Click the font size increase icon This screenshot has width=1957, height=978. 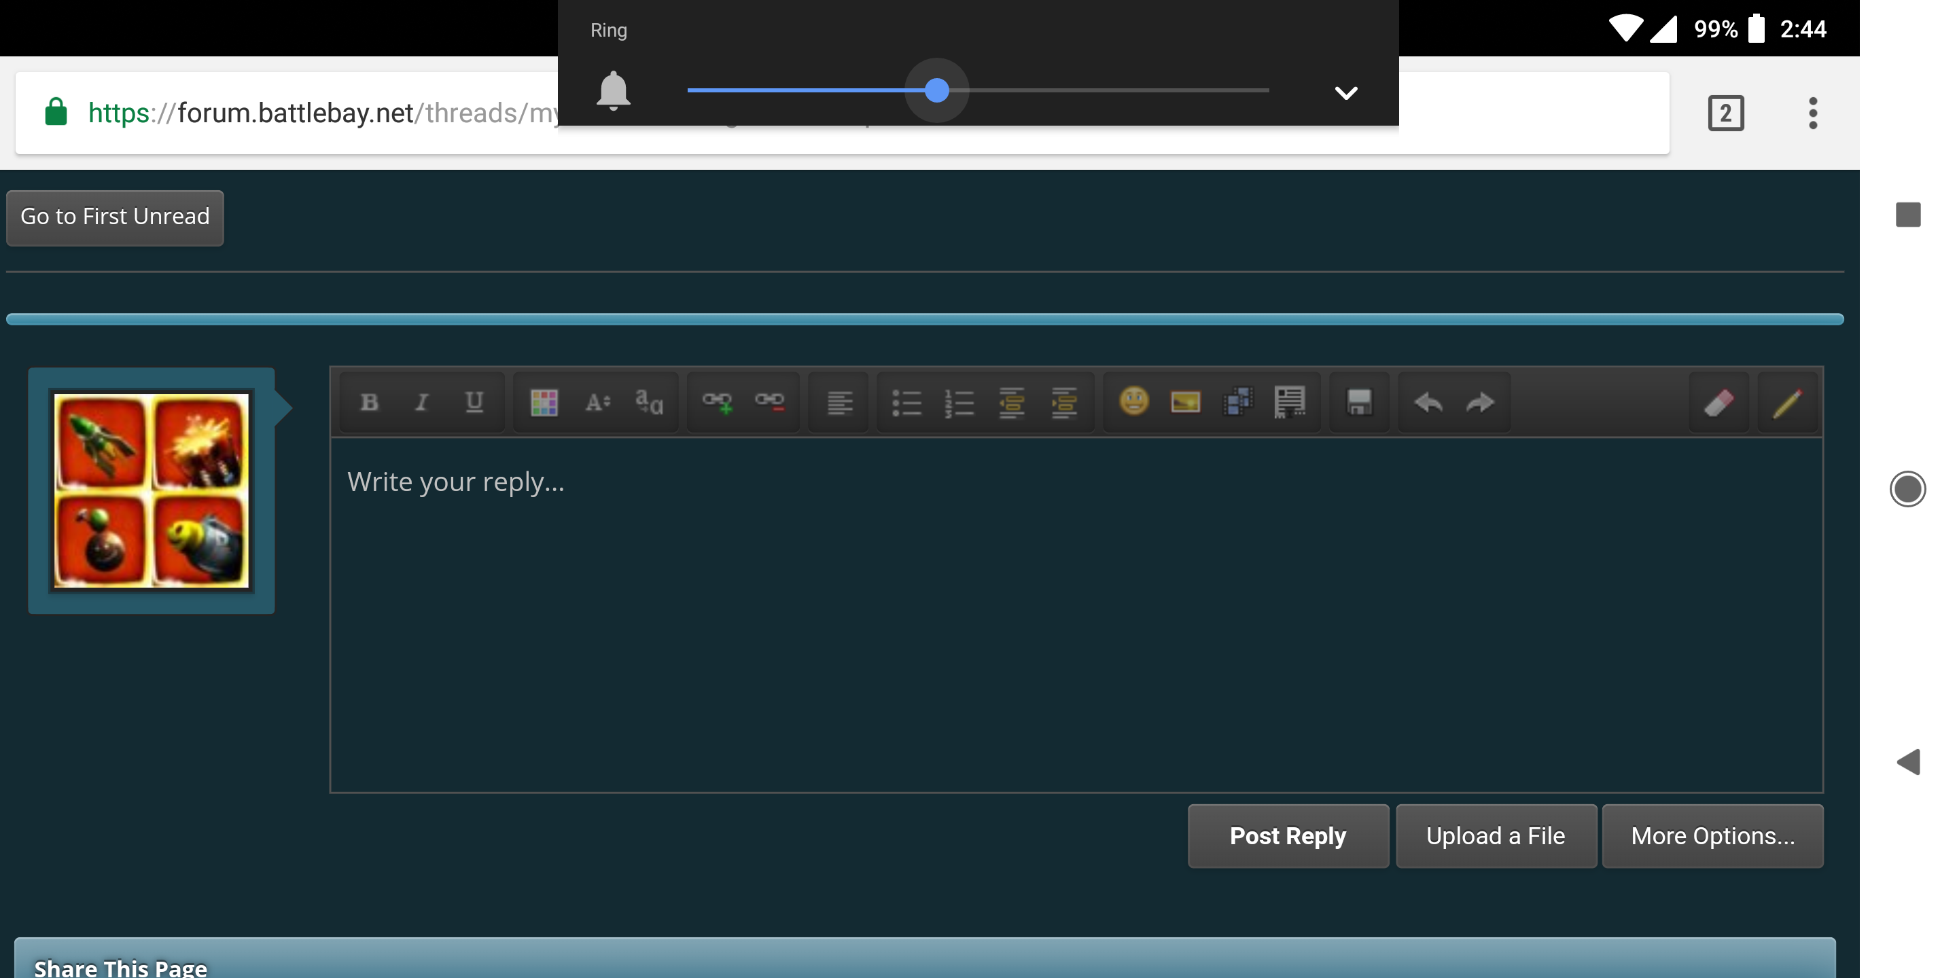(597, 401)
